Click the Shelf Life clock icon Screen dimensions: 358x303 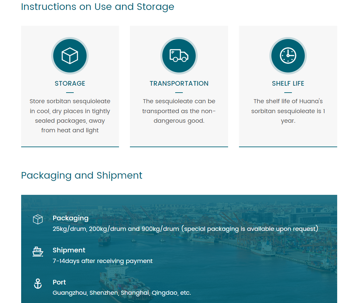point(288,56)
